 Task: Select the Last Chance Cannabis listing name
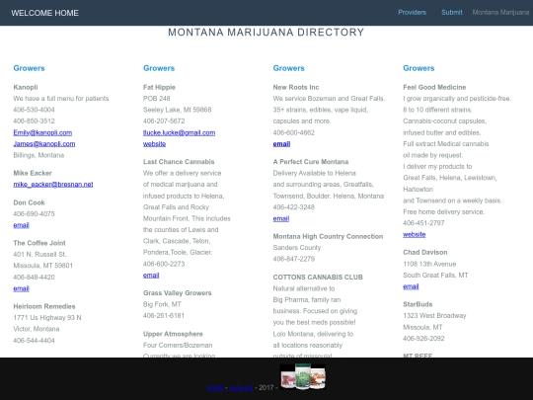click(179, 162)
